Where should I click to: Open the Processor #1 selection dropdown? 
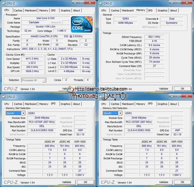click(x=44, y=80)
